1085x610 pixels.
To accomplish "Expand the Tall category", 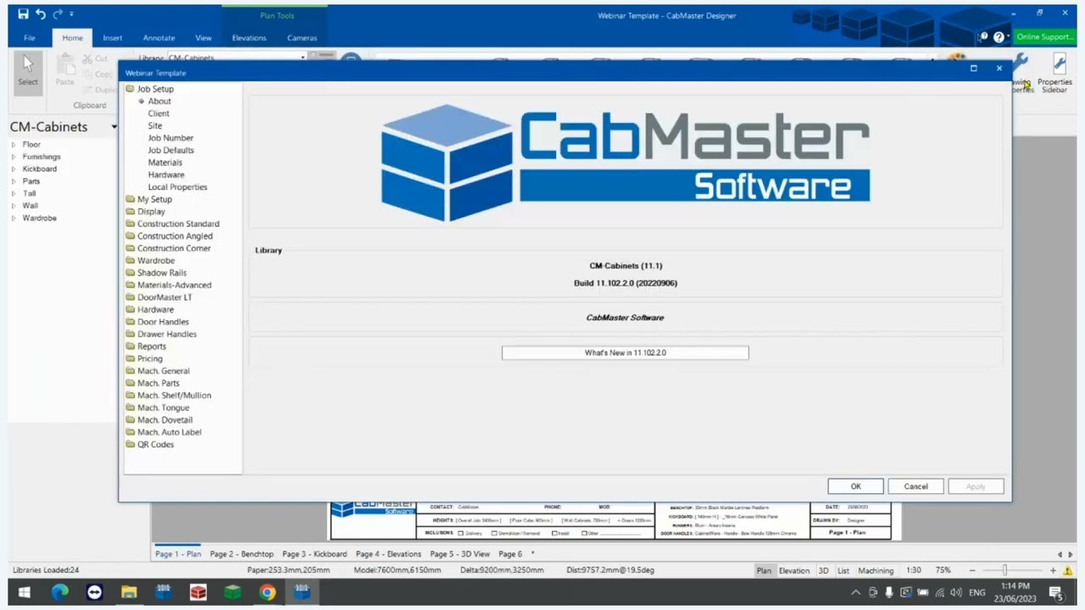I will pos(13,193).
